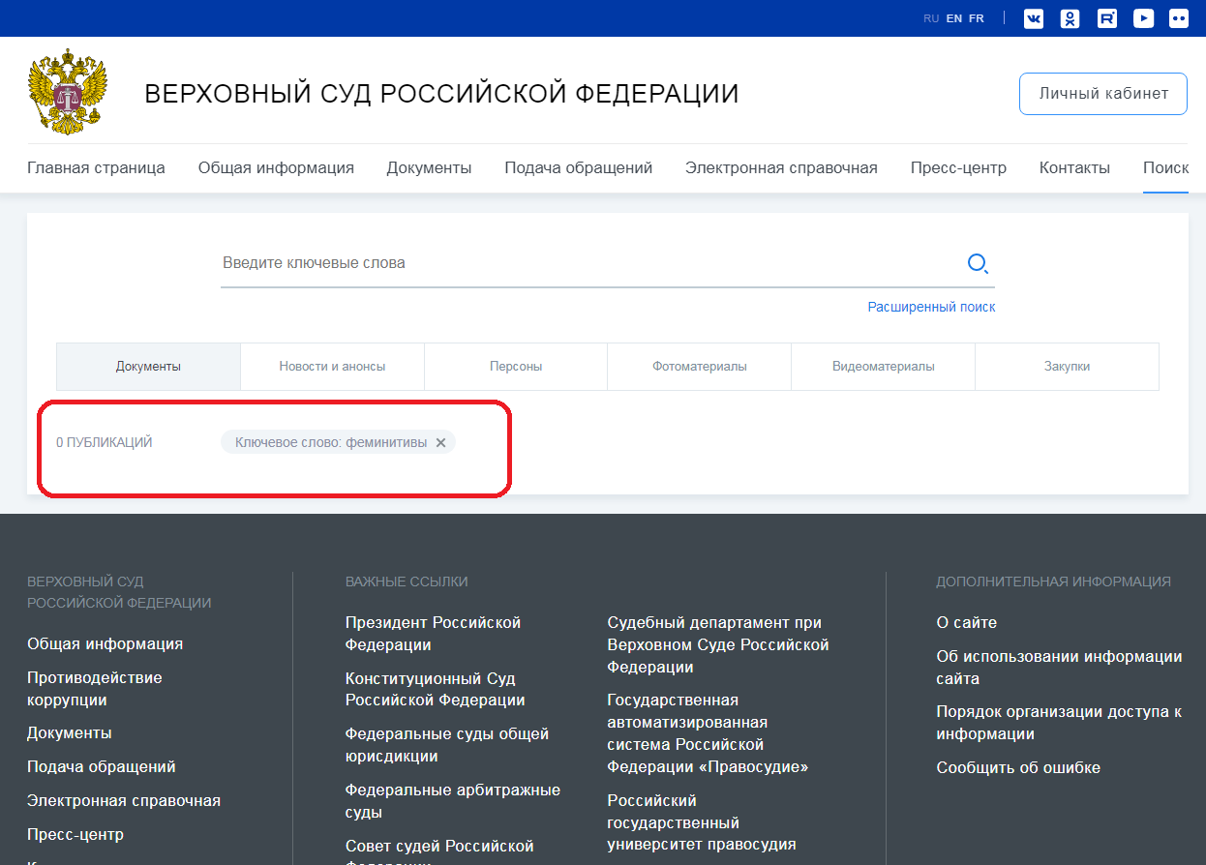Remove the феминитивы keyword filter chip
This screenshot has height=865, width=1206.
coord(440,442)
